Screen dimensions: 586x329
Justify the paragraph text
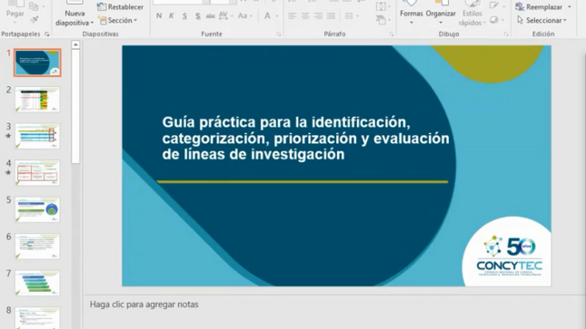[x=331, y=15]
